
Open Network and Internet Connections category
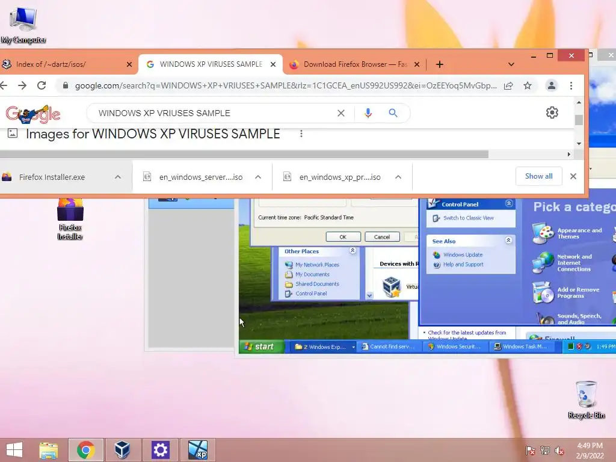(562, 262)
